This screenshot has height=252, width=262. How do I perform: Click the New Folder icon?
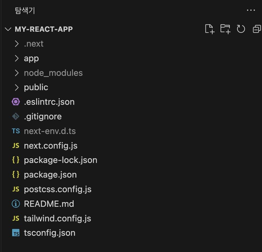click(x=225, y=29)
